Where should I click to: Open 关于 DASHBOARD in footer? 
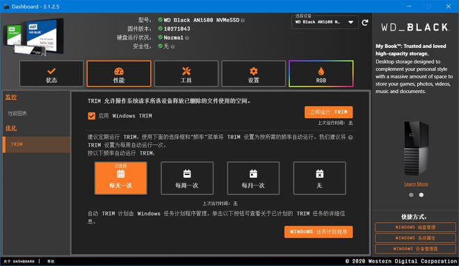tap(19, 261)
